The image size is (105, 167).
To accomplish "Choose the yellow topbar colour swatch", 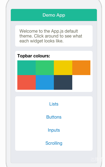I will pos(63,68).
